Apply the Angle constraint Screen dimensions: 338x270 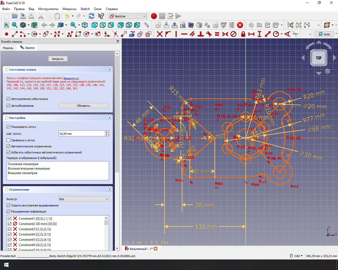click(288, 34)
